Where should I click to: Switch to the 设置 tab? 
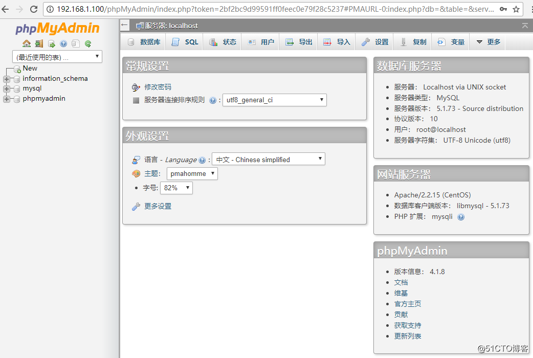[374, 42]
